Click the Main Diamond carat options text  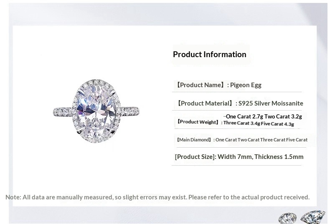261,140
